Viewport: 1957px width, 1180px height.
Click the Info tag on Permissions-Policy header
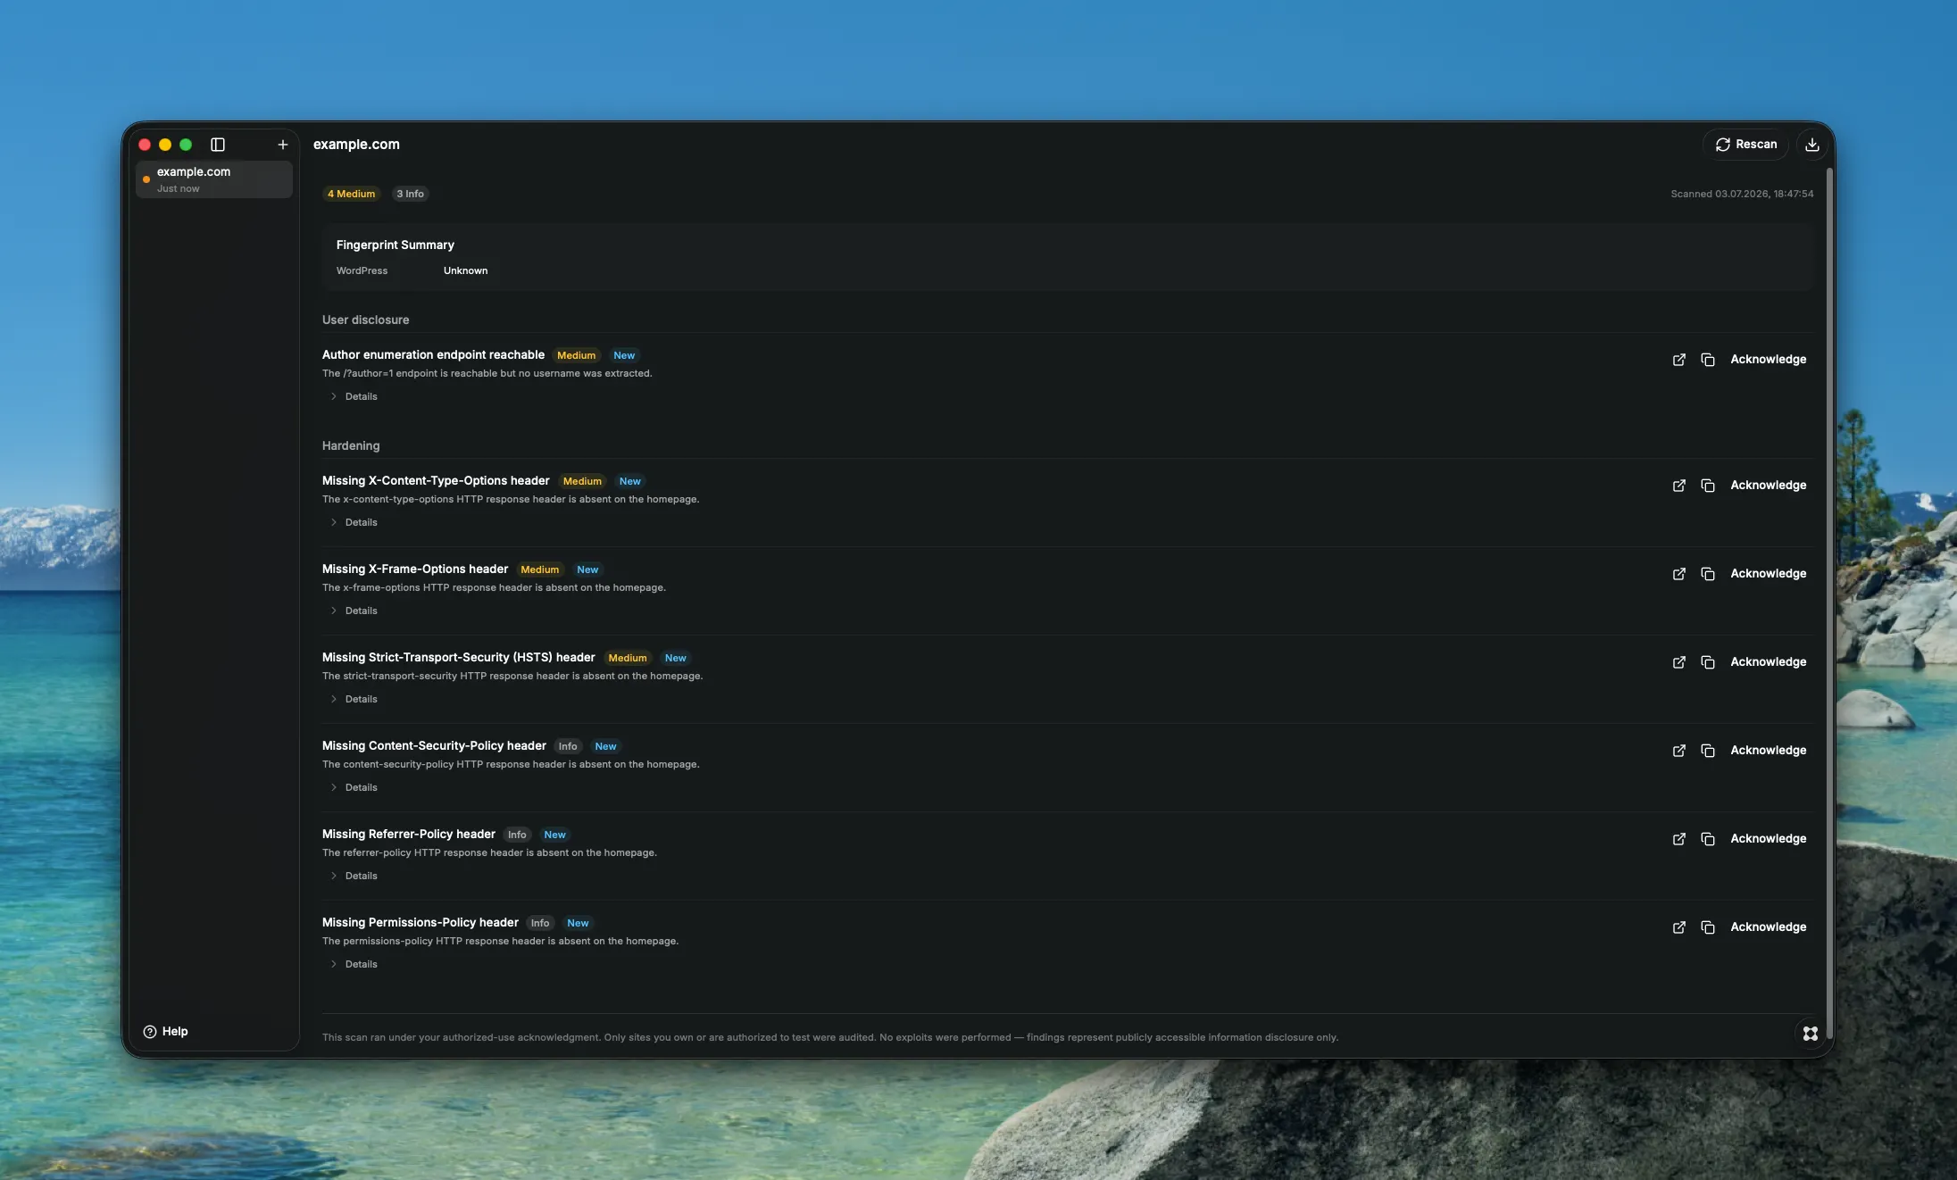pyautogui.click(x=540, y=923)
